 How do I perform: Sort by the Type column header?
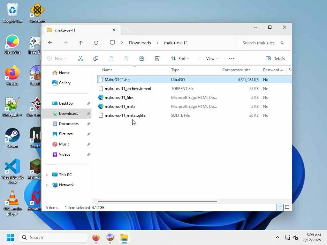[x=175, y=70]
